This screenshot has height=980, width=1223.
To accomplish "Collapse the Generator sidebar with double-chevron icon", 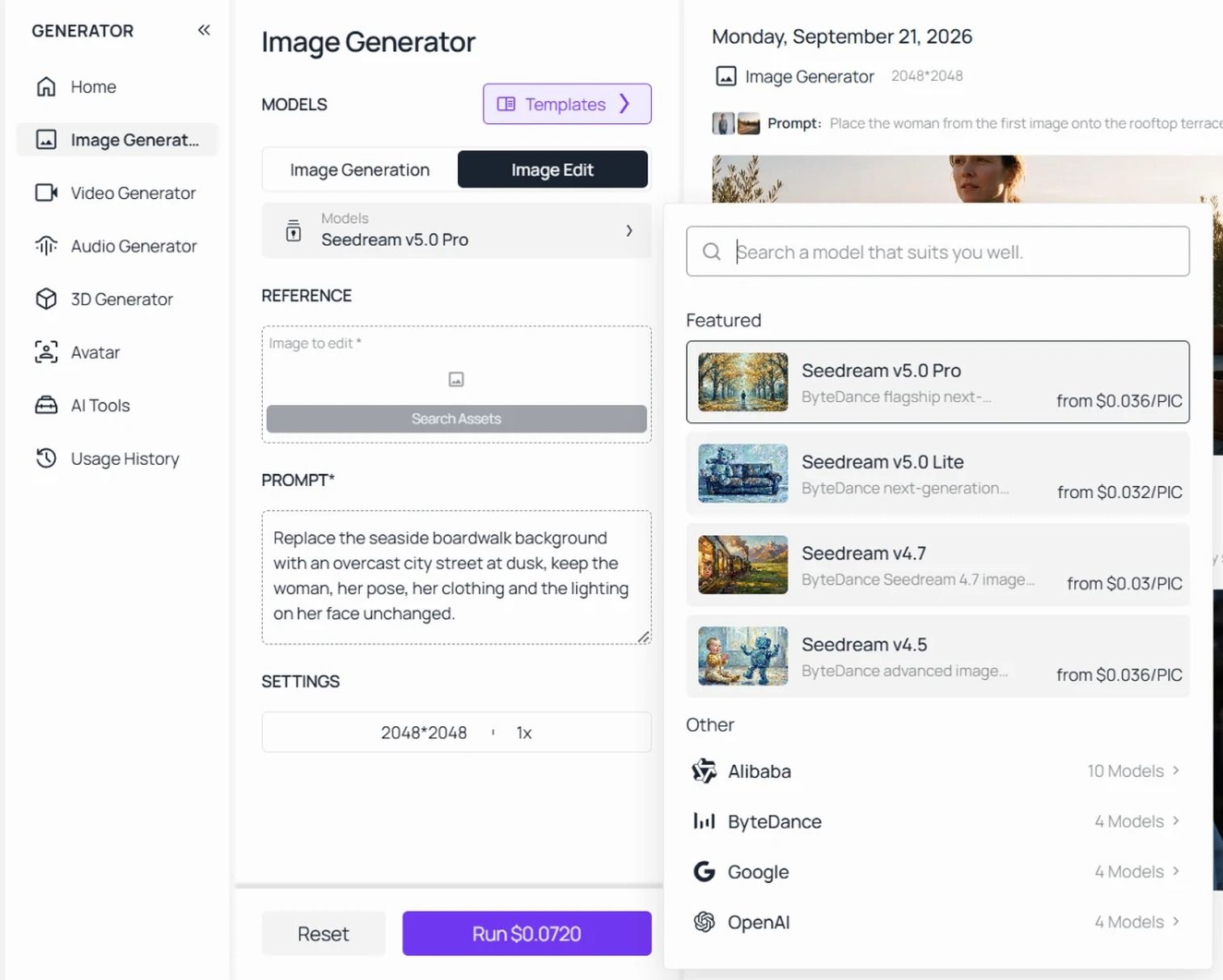I will pos(204,30).
